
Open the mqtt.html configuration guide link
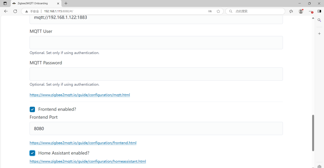[80, 95]
